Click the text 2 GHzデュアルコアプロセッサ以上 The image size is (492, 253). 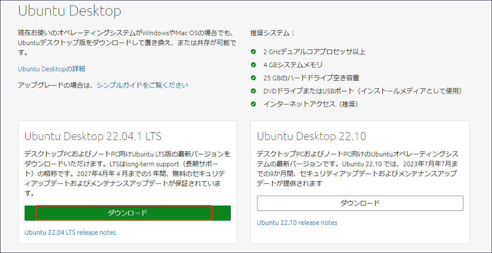[314, 52]
